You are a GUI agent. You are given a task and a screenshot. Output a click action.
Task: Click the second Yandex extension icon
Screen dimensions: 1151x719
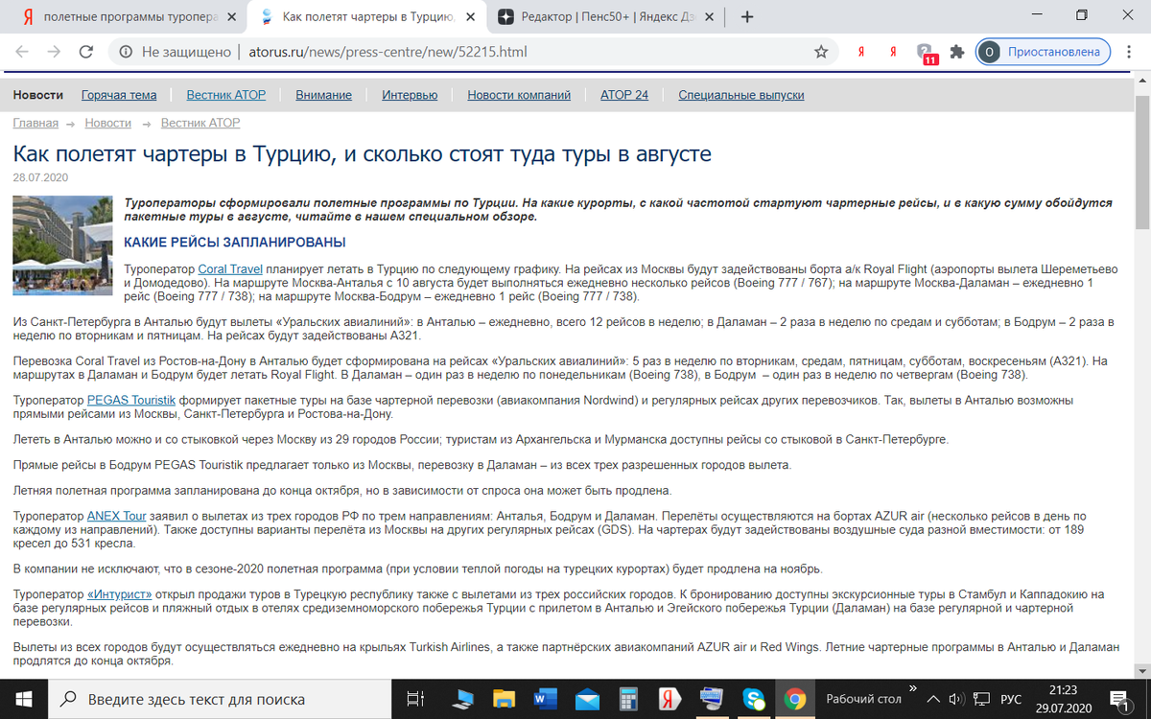pyautogui.click(x=892, y=52)
